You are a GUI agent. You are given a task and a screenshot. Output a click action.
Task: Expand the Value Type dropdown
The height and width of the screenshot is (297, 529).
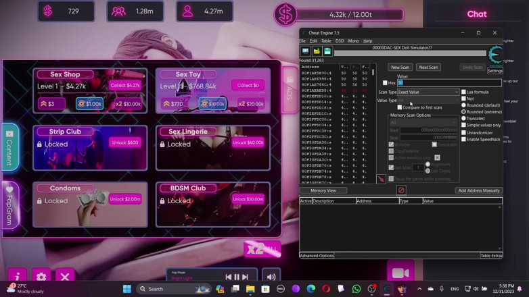point(428,101)
